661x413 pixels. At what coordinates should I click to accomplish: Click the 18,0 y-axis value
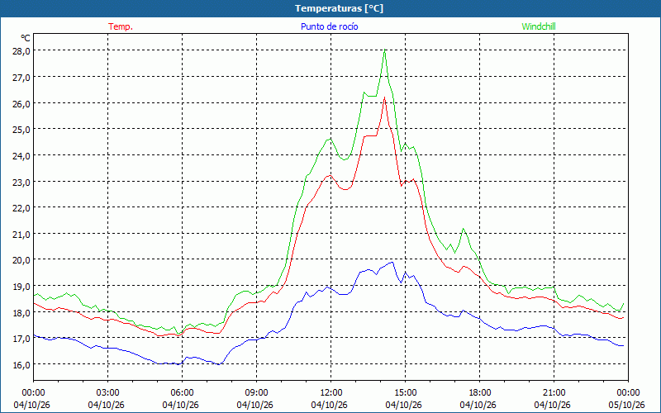pyautogui.click(x=20, y=312)
